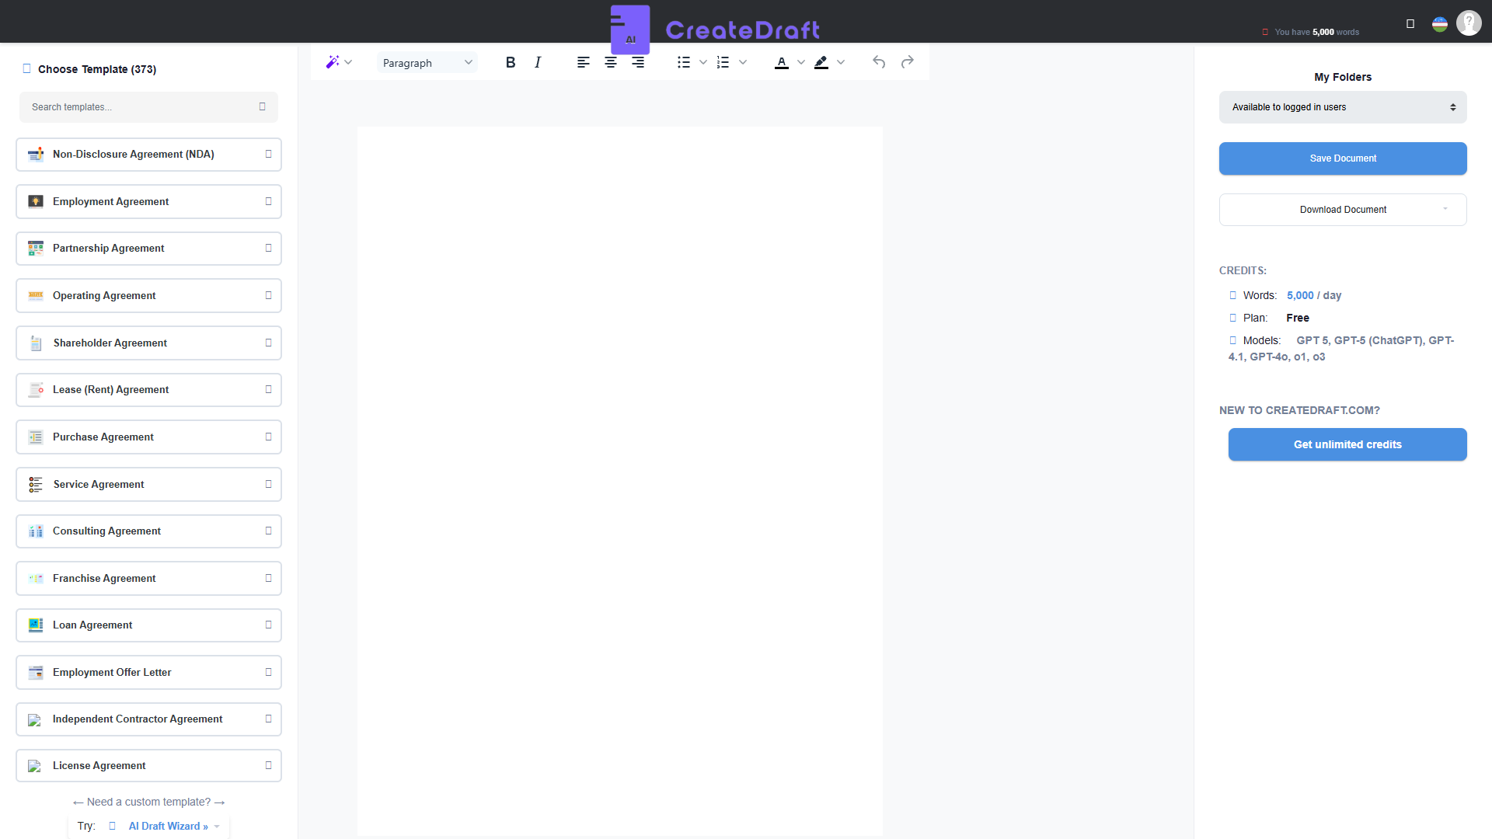Click into the Search templates field
1492x839 pixels.
(x=148, y=107)
